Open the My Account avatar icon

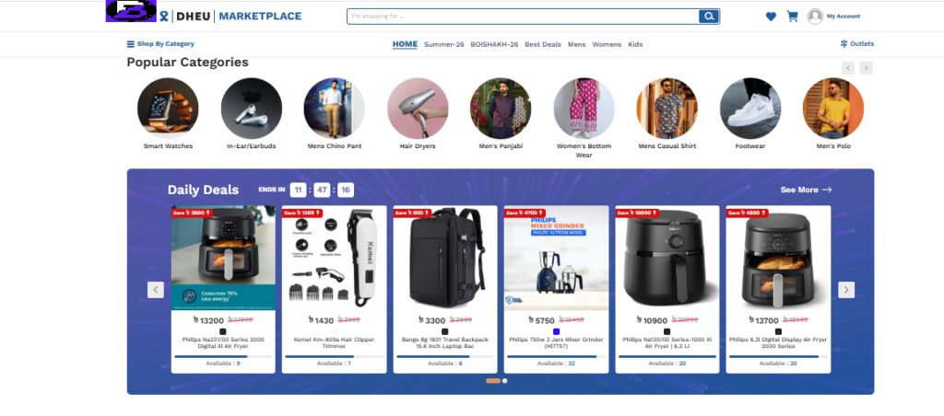pyautogui.click(x=815, y=17)
